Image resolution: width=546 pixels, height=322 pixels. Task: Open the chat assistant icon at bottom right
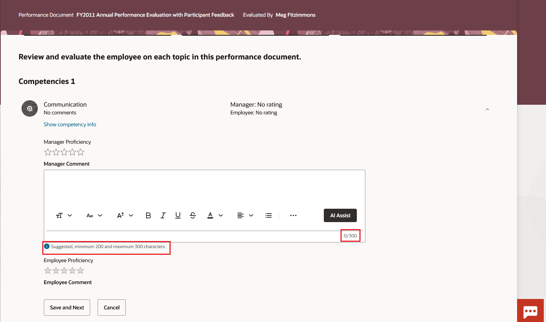(530, 311)
